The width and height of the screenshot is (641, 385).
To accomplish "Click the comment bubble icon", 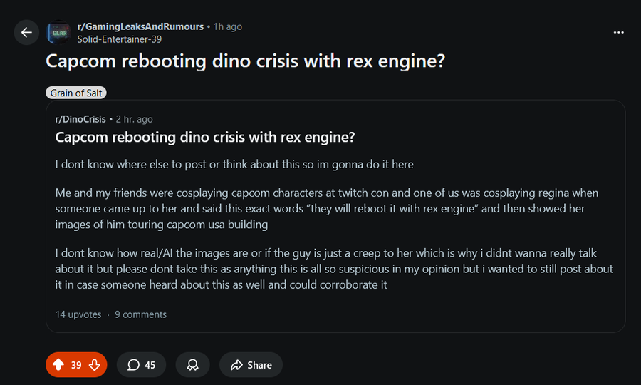I will [x=133, y=365].
